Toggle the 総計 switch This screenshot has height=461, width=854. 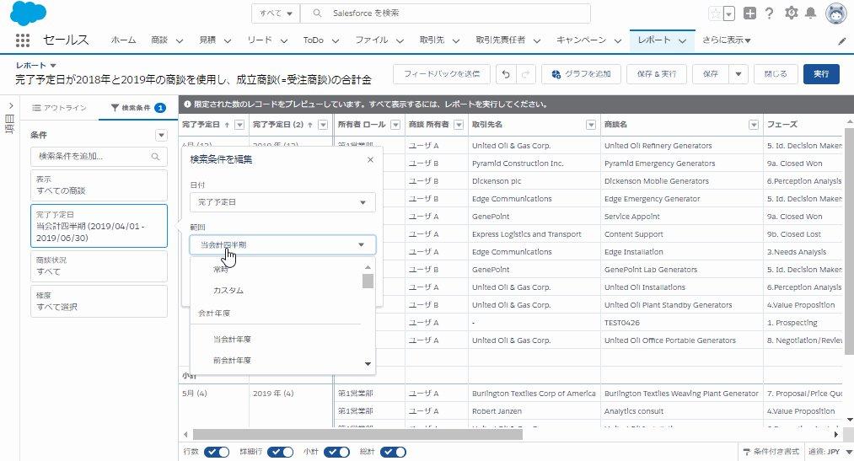click(393, 452)
